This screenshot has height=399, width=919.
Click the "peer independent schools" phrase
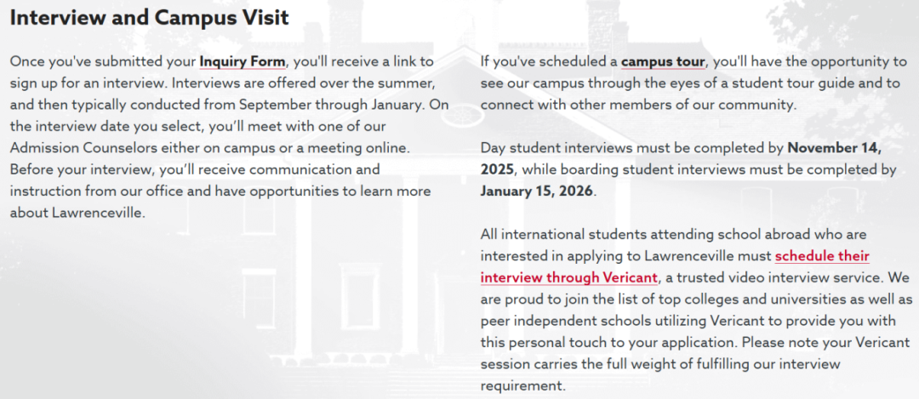pos(556,321)
